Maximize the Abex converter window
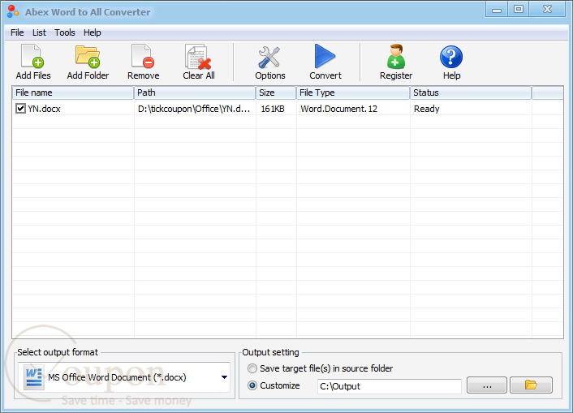The width and height of the screenshot is (573, 413). coord(519,10)
